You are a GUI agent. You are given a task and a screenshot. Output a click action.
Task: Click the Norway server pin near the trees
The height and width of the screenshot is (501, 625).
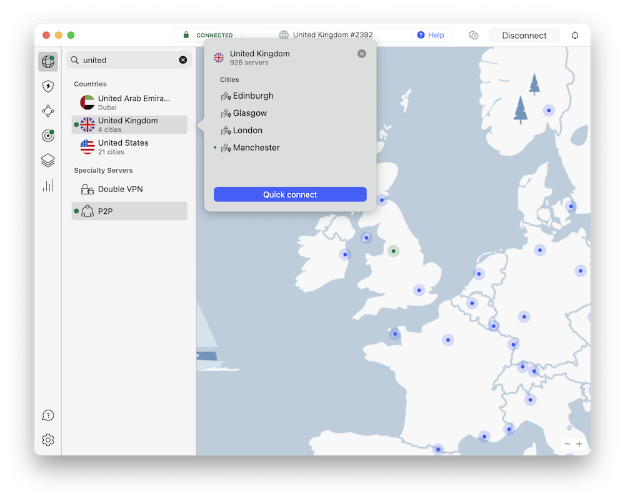[x=549, y=111]
